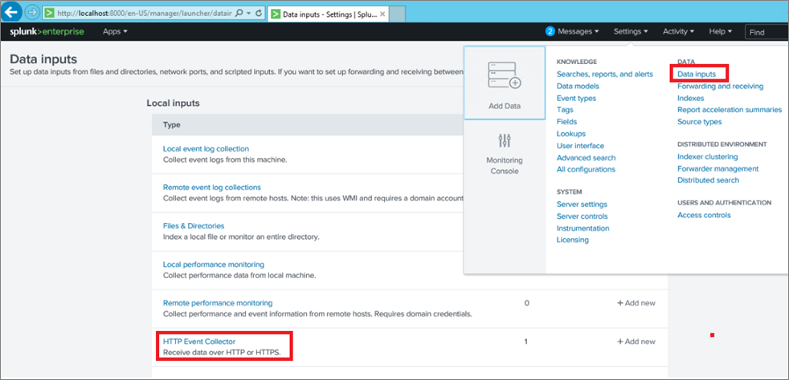789x380 pixels.
Task: Select Data inputs in Settings menu
Action: (x=697, y=74)
